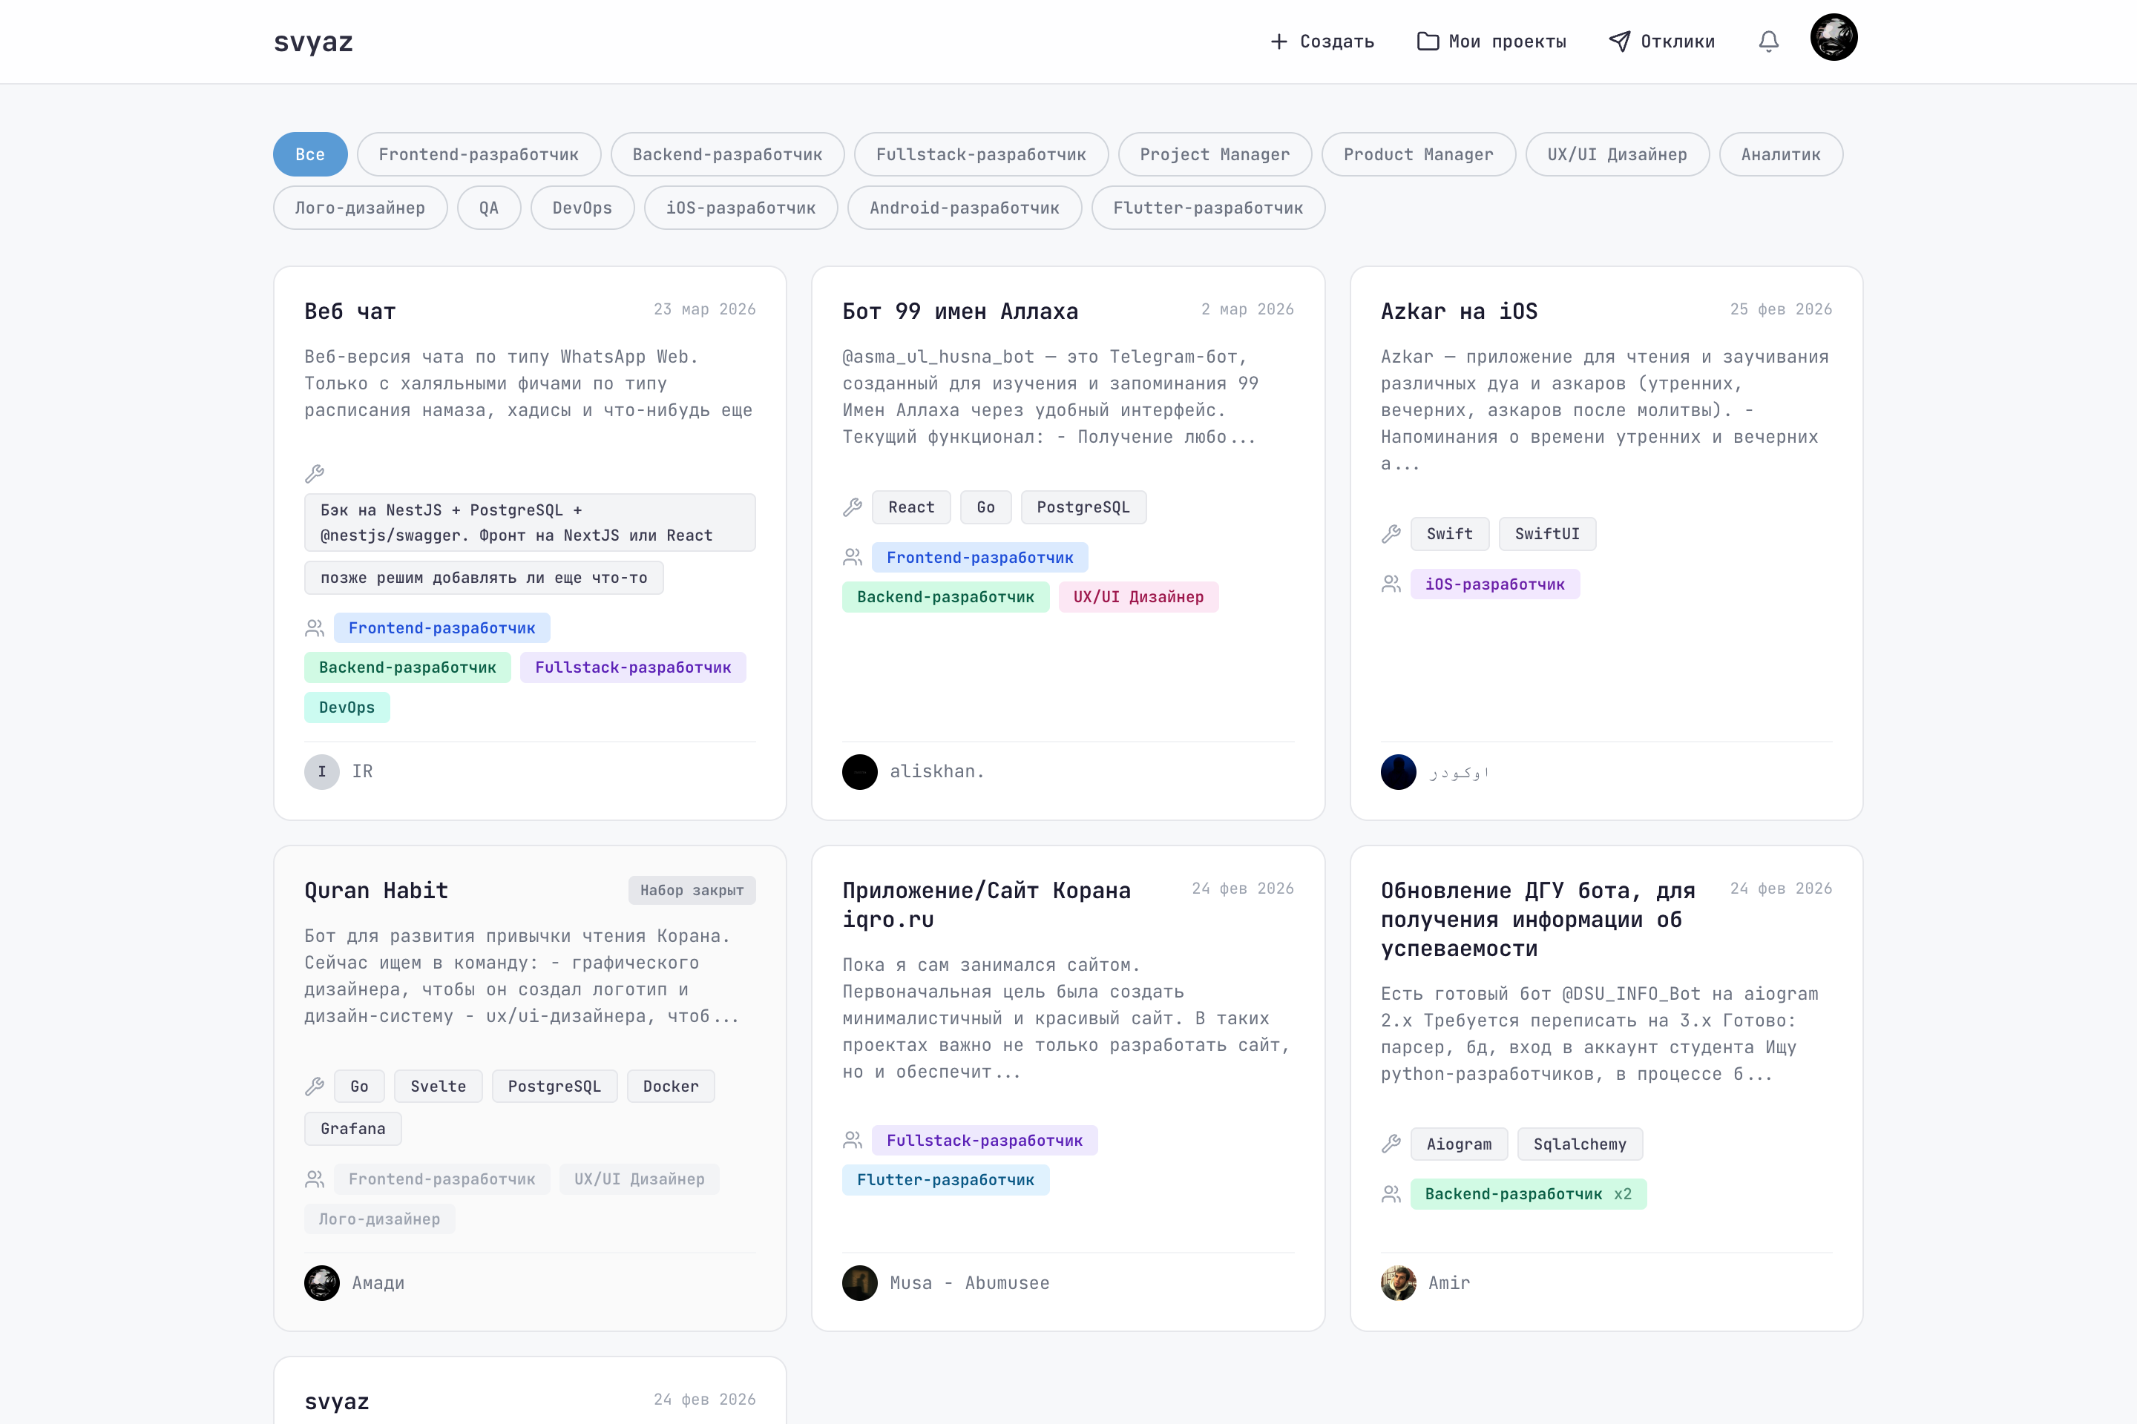Click the Azkar на iOS author avatar
The image size is (2137, 1424).
click(x=1398, y=772)
